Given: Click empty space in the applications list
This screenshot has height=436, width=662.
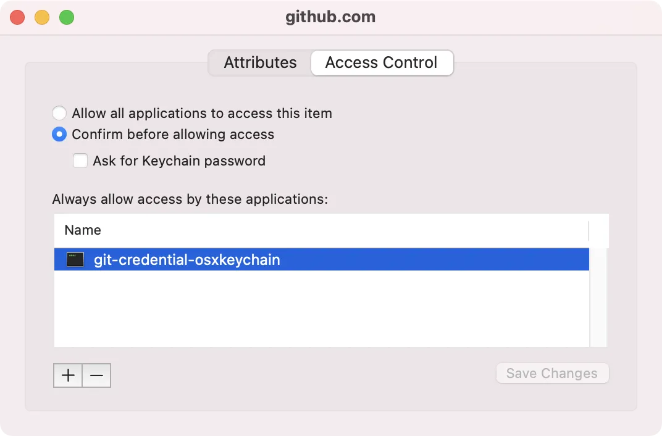Looking at the screenshot, I should (x=321, y=309).
